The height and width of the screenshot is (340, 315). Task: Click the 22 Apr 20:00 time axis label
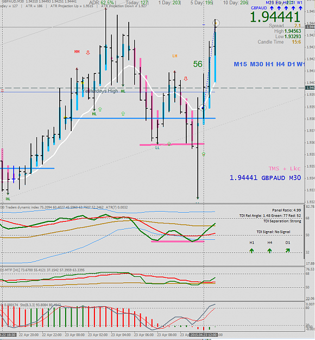tap(29, 335)
